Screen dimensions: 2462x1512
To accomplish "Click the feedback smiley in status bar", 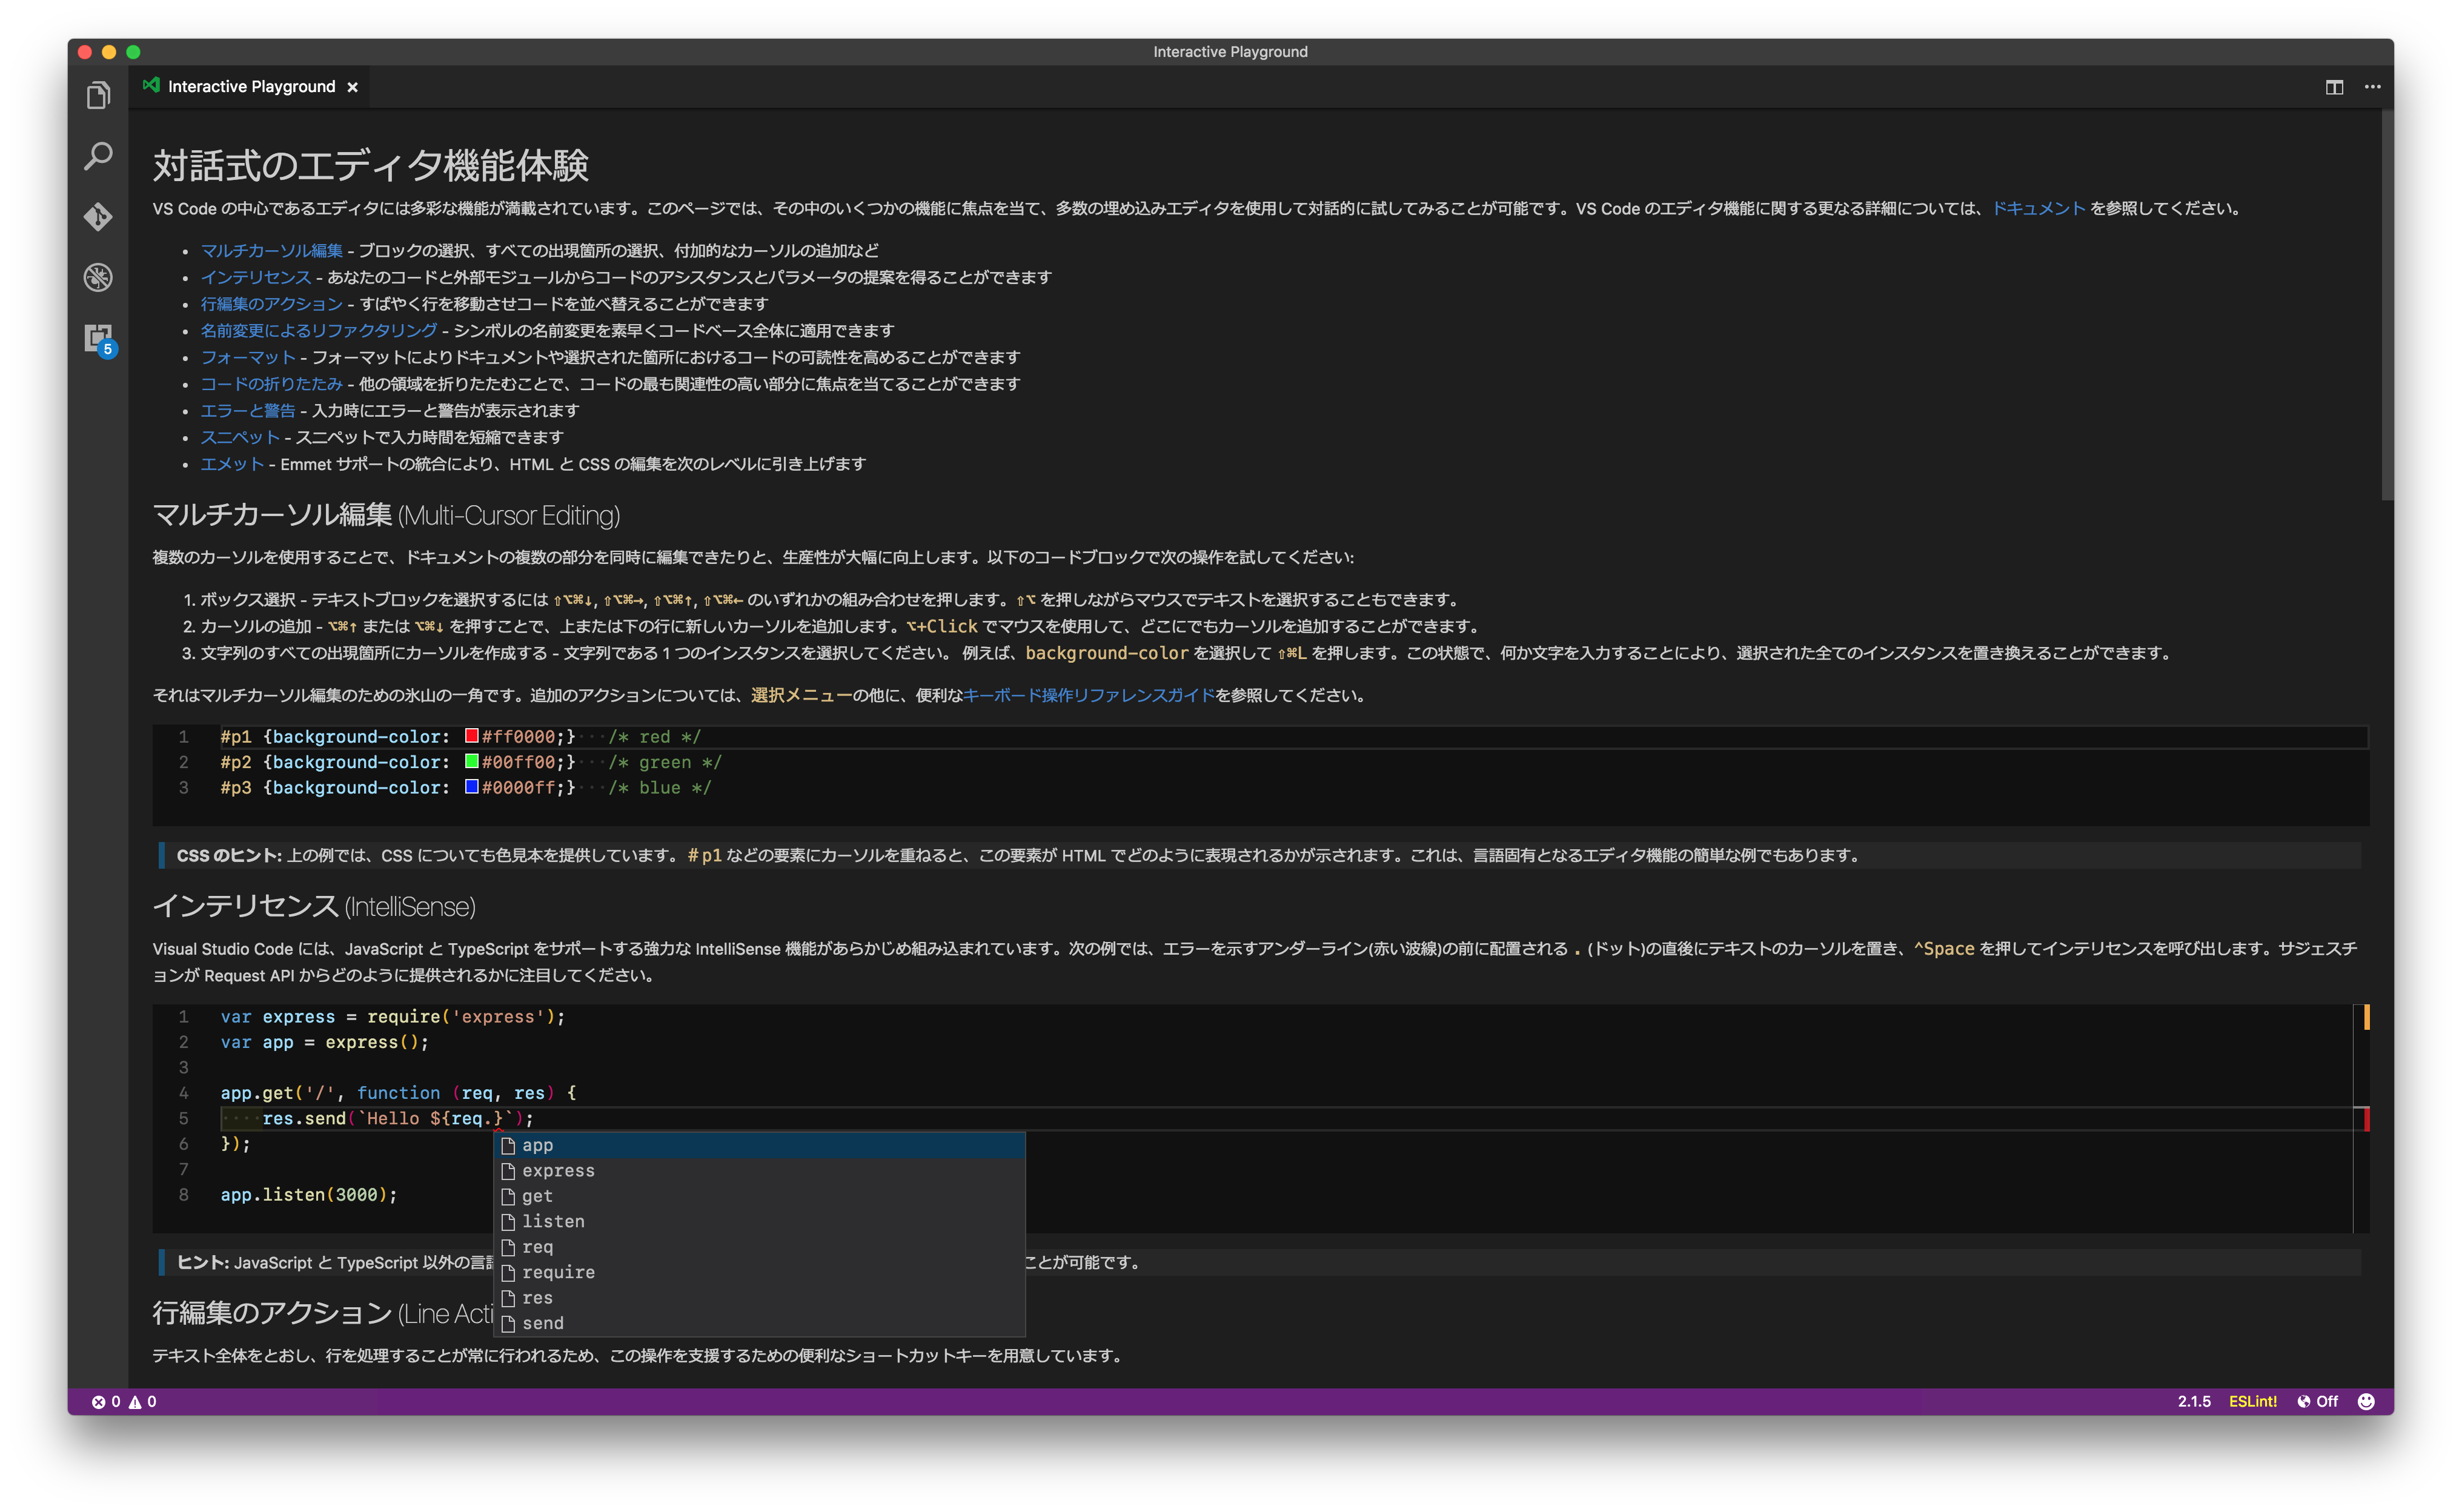I will [x=2365, y=1401].
